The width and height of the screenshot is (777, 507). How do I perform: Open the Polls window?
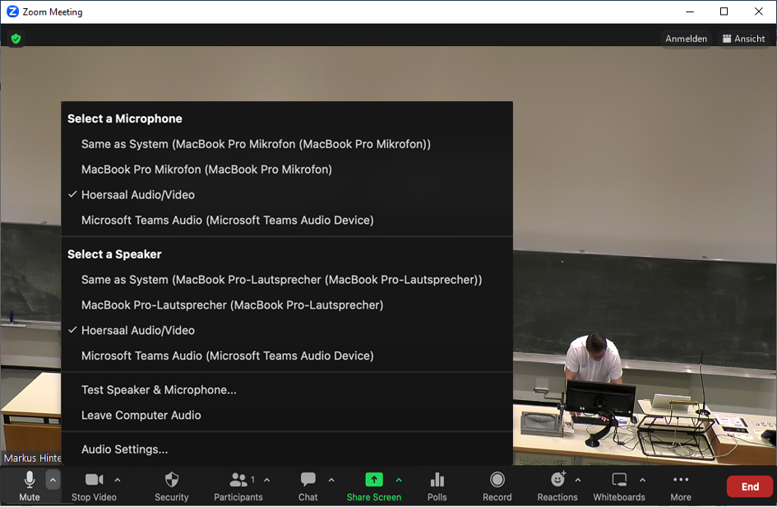(437, 486)
